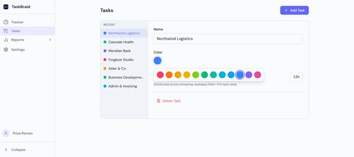The image size is (354, 157).
Task: Pick the sky blue color swatch
Action: coord(231,75)
